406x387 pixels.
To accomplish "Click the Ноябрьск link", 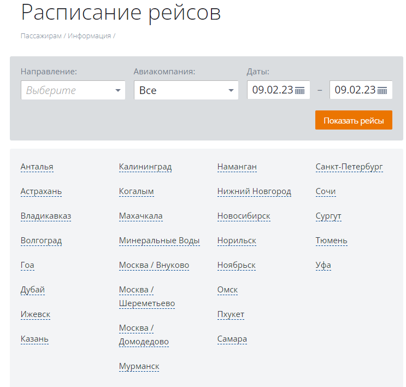I will 237,265.
